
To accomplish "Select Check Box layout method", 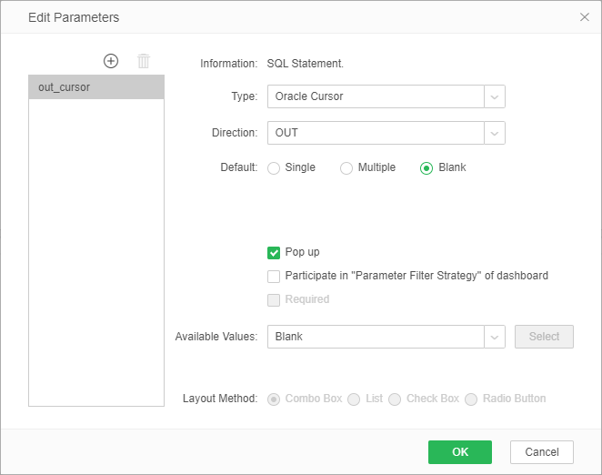I will [395, 399].
